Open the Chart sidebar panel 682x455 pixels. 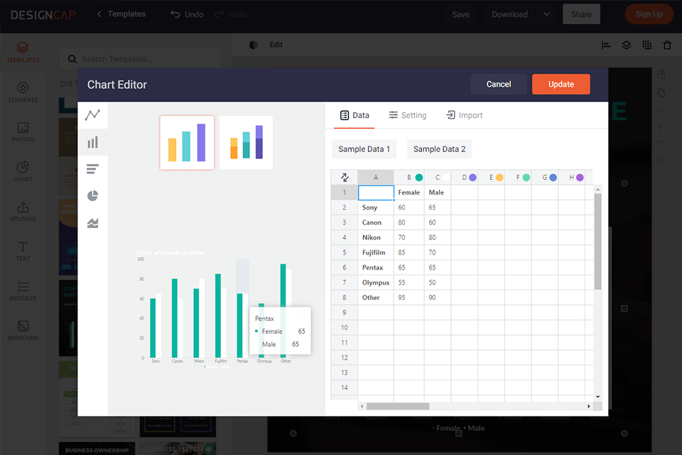[x=23, y=171]
